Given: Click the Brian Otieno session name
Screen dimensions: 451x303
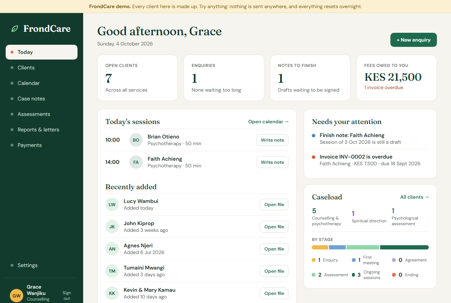Looking at the screenshot, I should pos(163,137).
